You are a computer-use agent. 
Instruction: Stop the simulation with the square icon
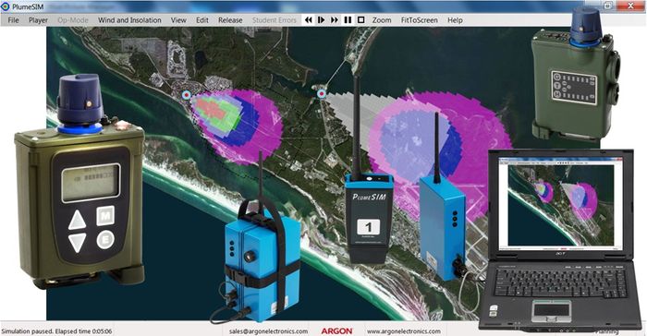361,19
